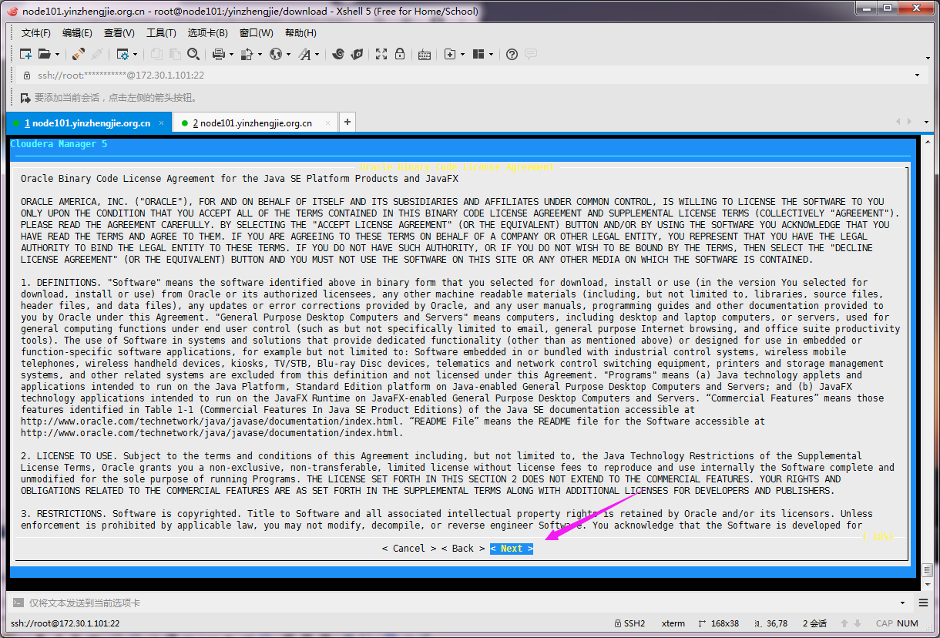Expand the address bar history dropdown

point(917,76)
